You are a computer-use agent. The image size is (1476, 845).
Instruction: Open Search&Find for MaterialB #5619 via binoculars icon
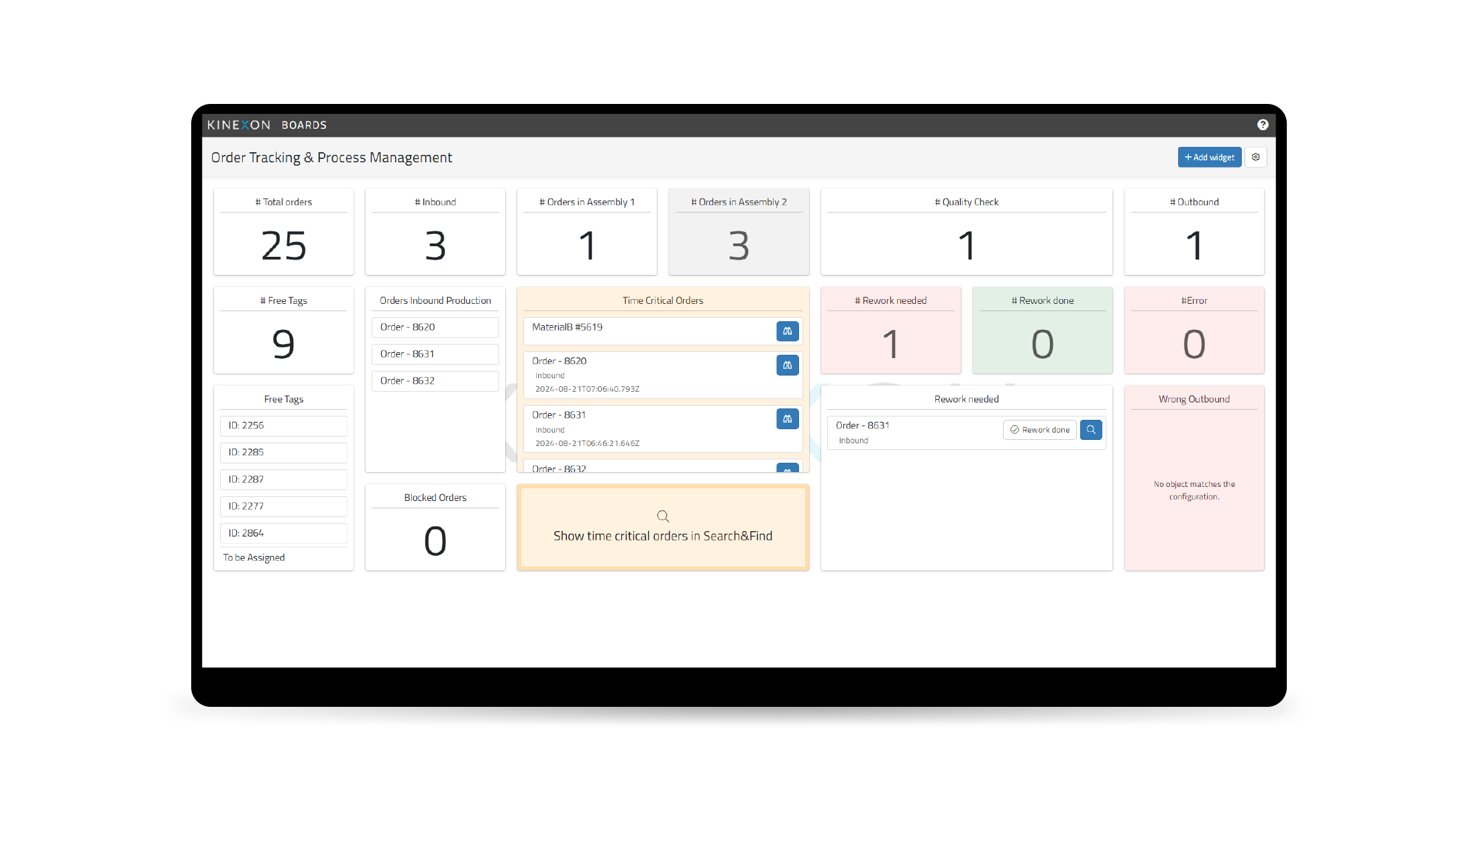[x=787, y=331]
